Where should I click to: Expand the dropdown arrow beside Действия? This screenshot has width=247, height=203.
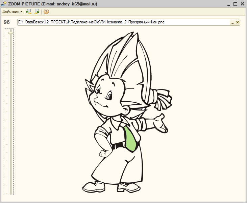(x=22, y=12)
